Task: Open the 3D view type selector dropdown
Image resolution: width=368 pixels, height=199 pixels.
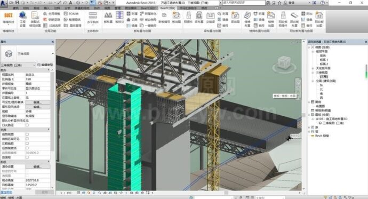Action: 27,54
